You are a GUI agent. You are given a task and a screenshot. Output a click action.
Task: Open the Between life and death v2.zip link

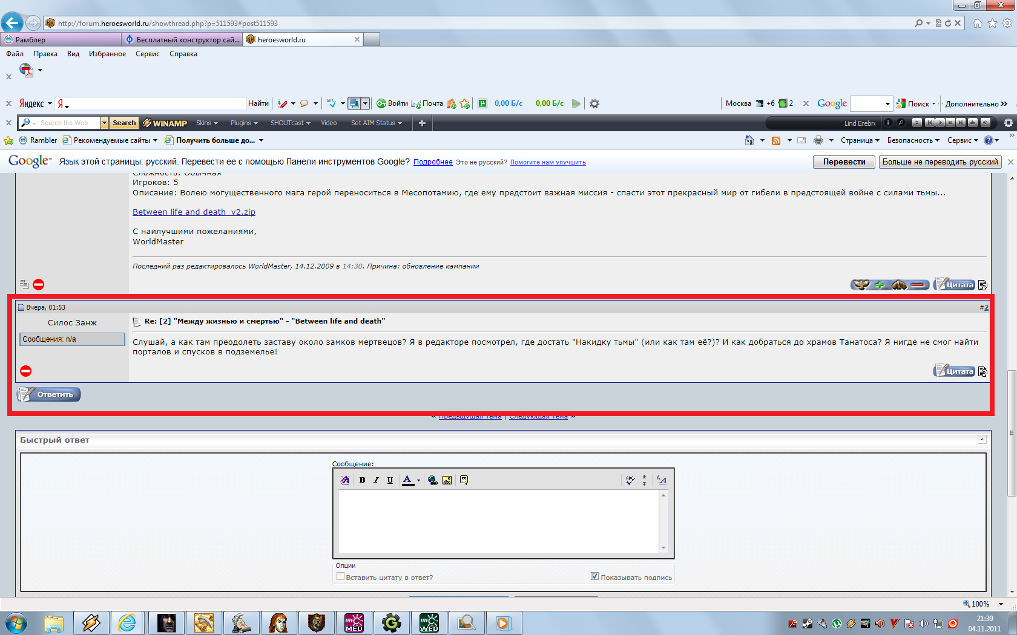coord(194,212)
